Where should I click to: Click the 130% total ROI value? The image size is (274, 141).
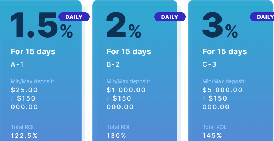point(116,136)
